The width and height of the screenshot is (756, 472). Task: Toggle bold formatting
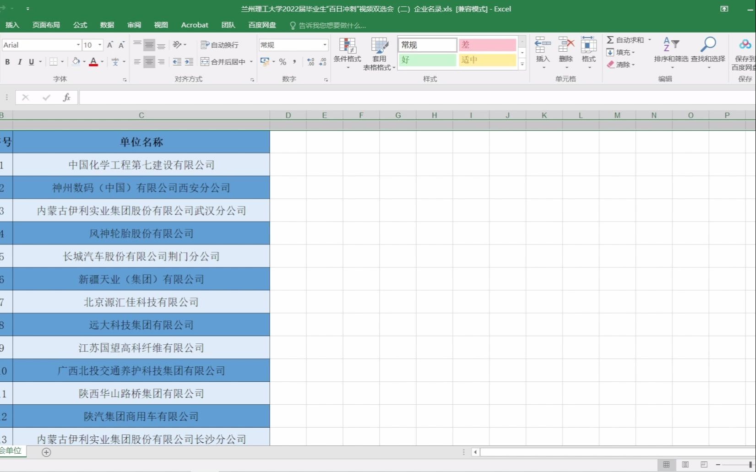(x=7, y=62)
